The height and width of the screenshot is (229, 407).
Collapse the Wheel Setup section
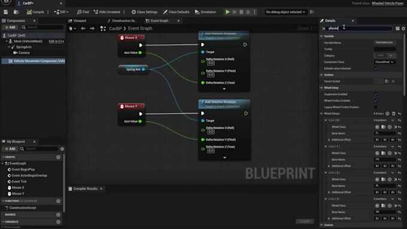coord(321,88)
